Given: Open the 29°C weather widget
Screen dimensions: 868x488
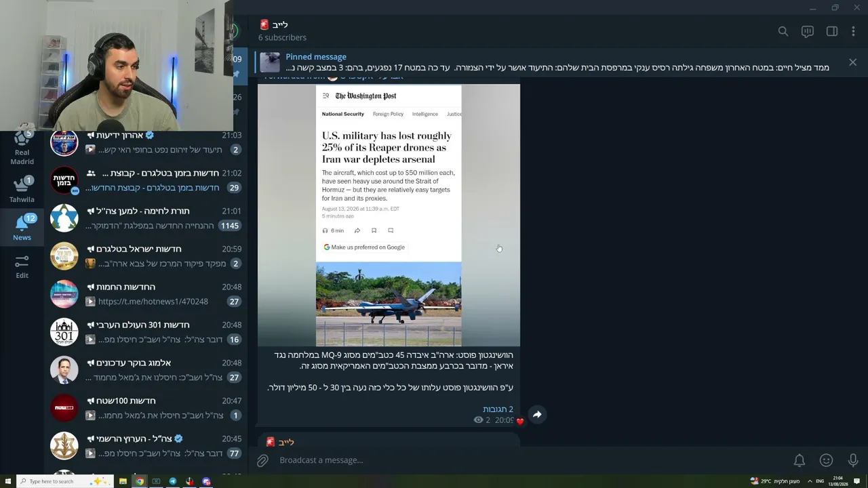Looking at the screenshot, I should pos(775,481).
